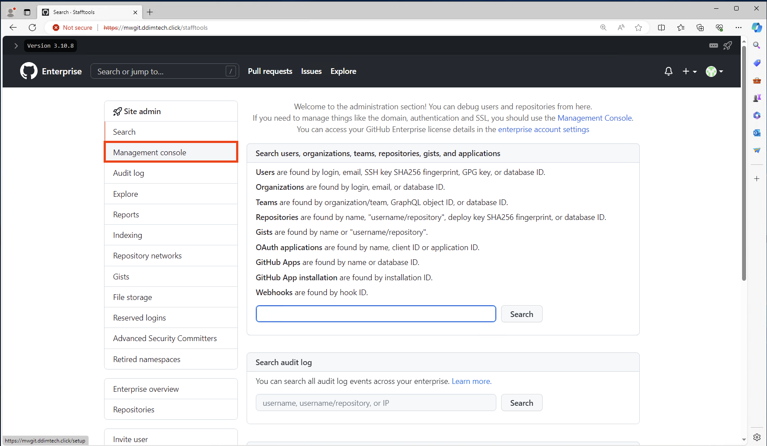767x446 pixels.
Task: Add a sidebar app with plus icon
Action: click(757, 178)
